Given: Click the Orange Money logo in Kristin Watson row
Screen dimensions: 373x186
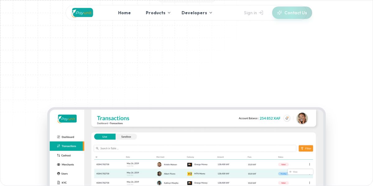Looking at the screenshot, I should pos(190,165).
